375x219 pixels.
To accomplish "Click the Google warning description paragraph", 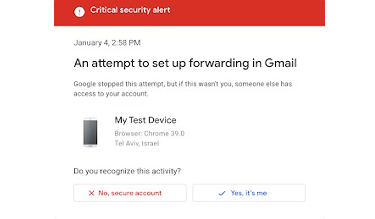I will click(x=183, y=88).
